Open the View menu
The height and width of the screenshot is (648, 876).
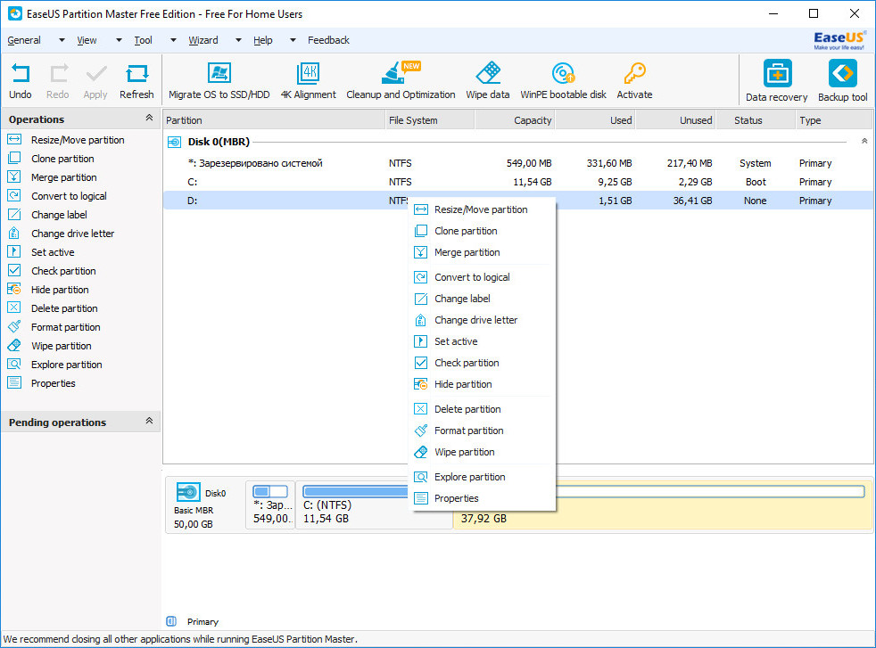tap(87, 40)
